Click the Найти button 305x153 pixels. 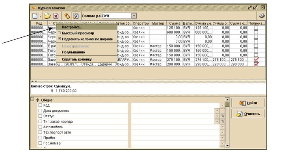pyautogui.click(x=248, y=103)
